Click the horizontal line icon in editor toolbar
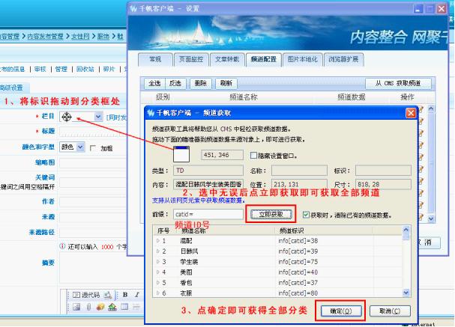The height and width of the screenshot is (327, 455). pyautogui.click(x=136, y=307)
